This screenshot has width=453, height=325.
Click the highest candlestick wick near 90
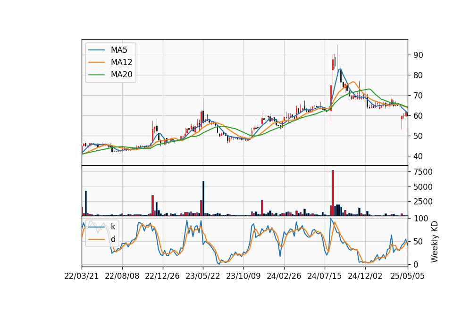[337, 56]
